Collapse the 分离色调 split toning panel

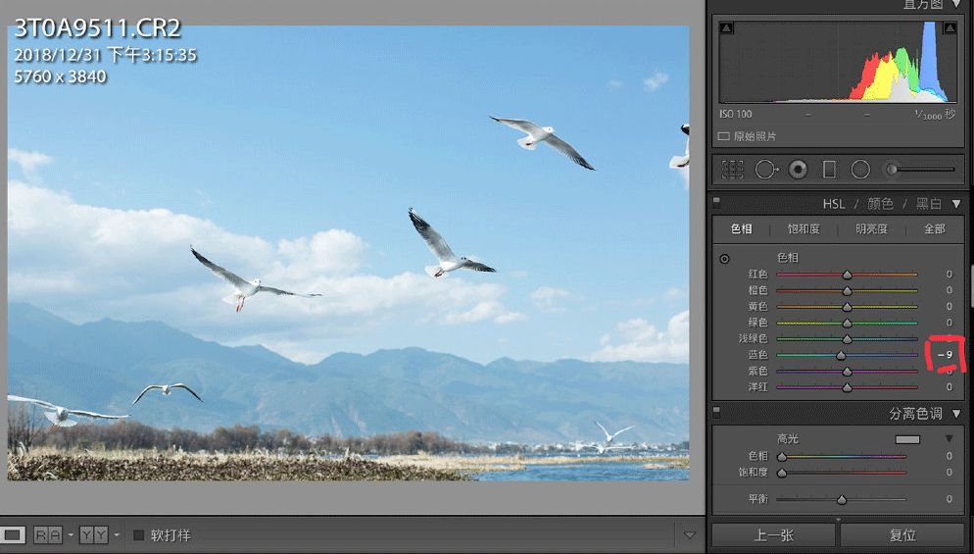tap(956, 414)
